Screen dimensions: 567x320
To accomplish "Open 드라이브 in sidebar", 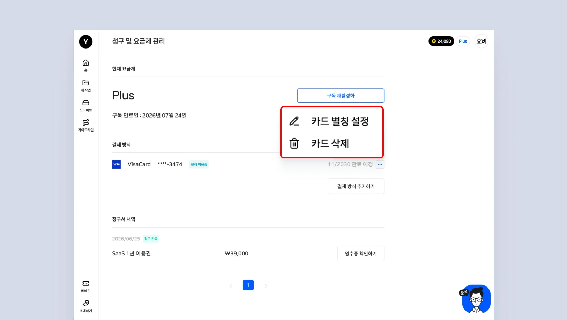I will tap(85, 105).
